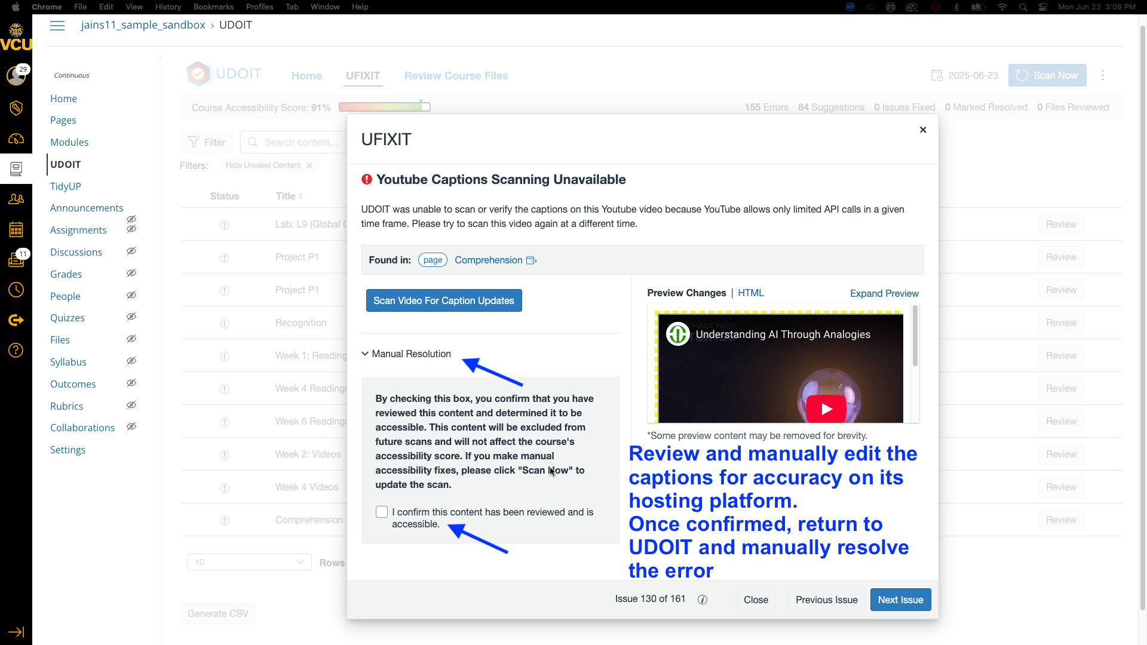Open the Canvas global navigation hamburger menu
This screenshot has height=645, width=1147.
(x=57, y=26)
